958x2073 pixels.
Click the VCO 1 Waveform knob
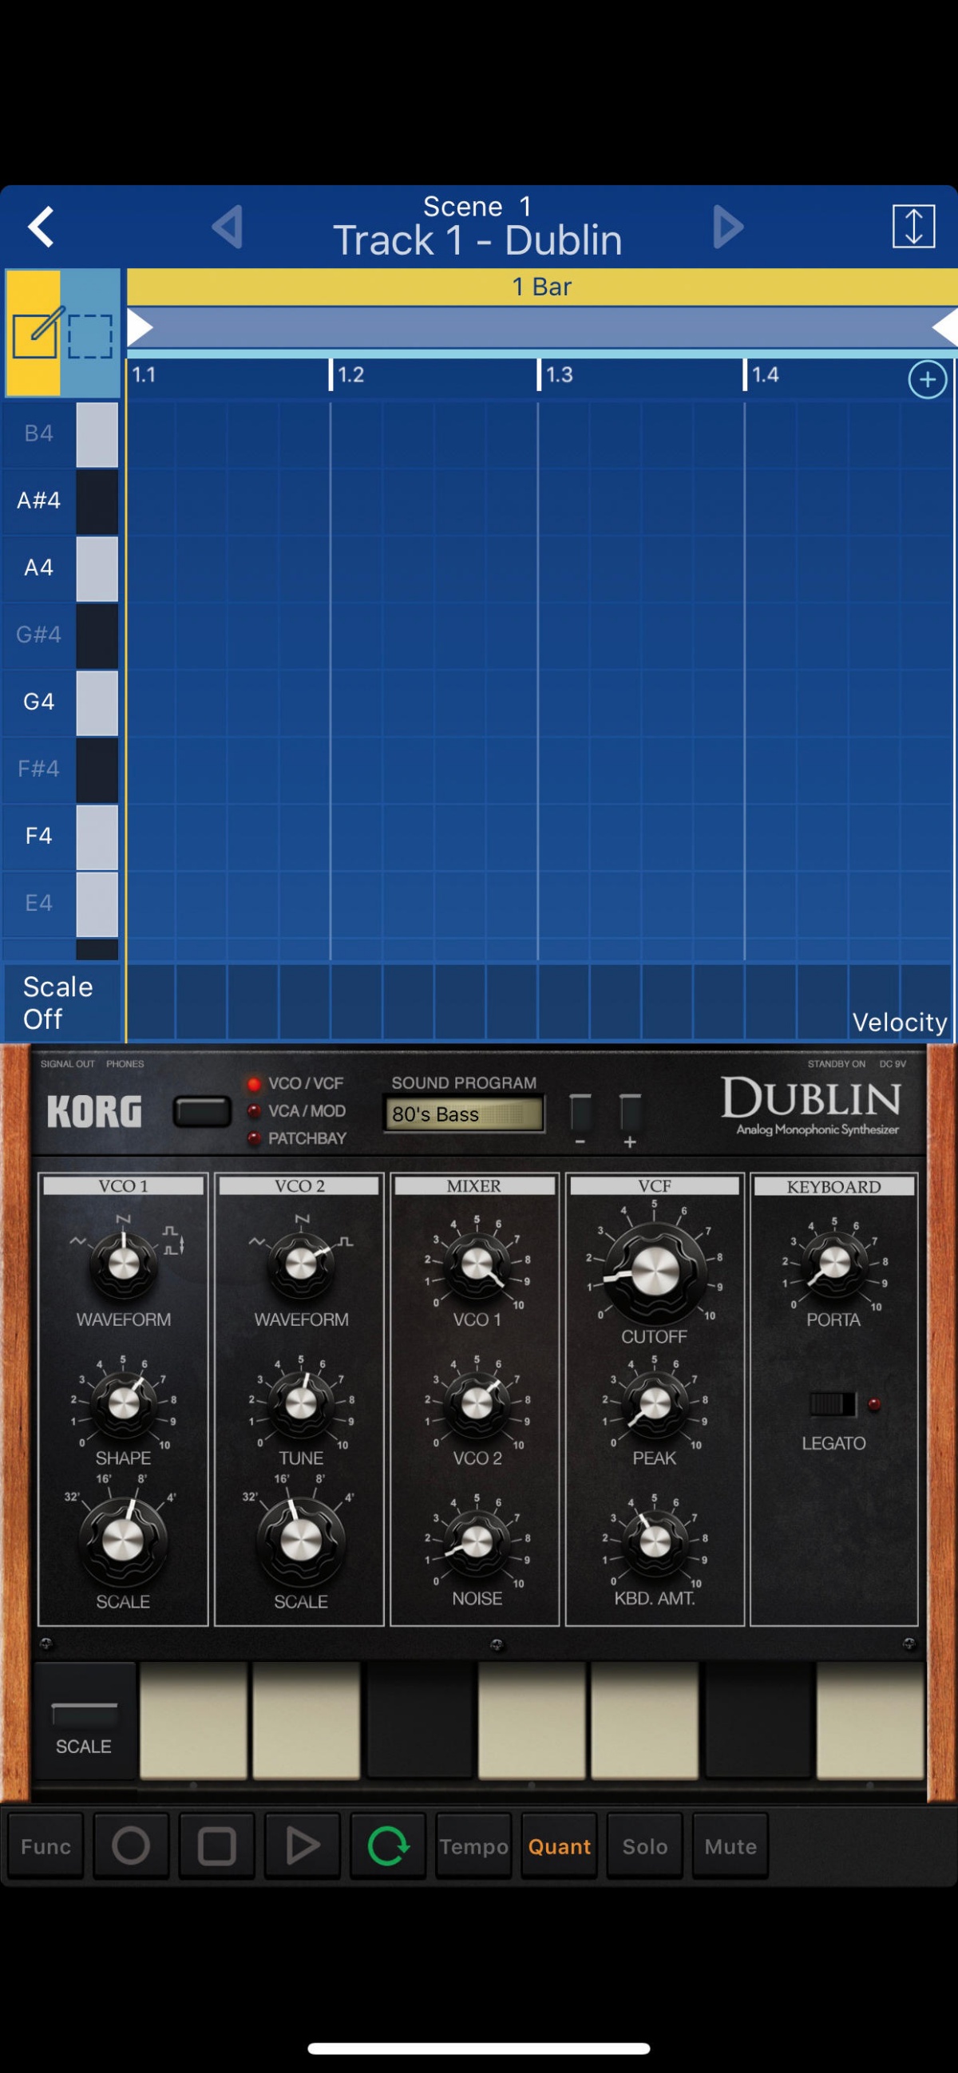123,1264
